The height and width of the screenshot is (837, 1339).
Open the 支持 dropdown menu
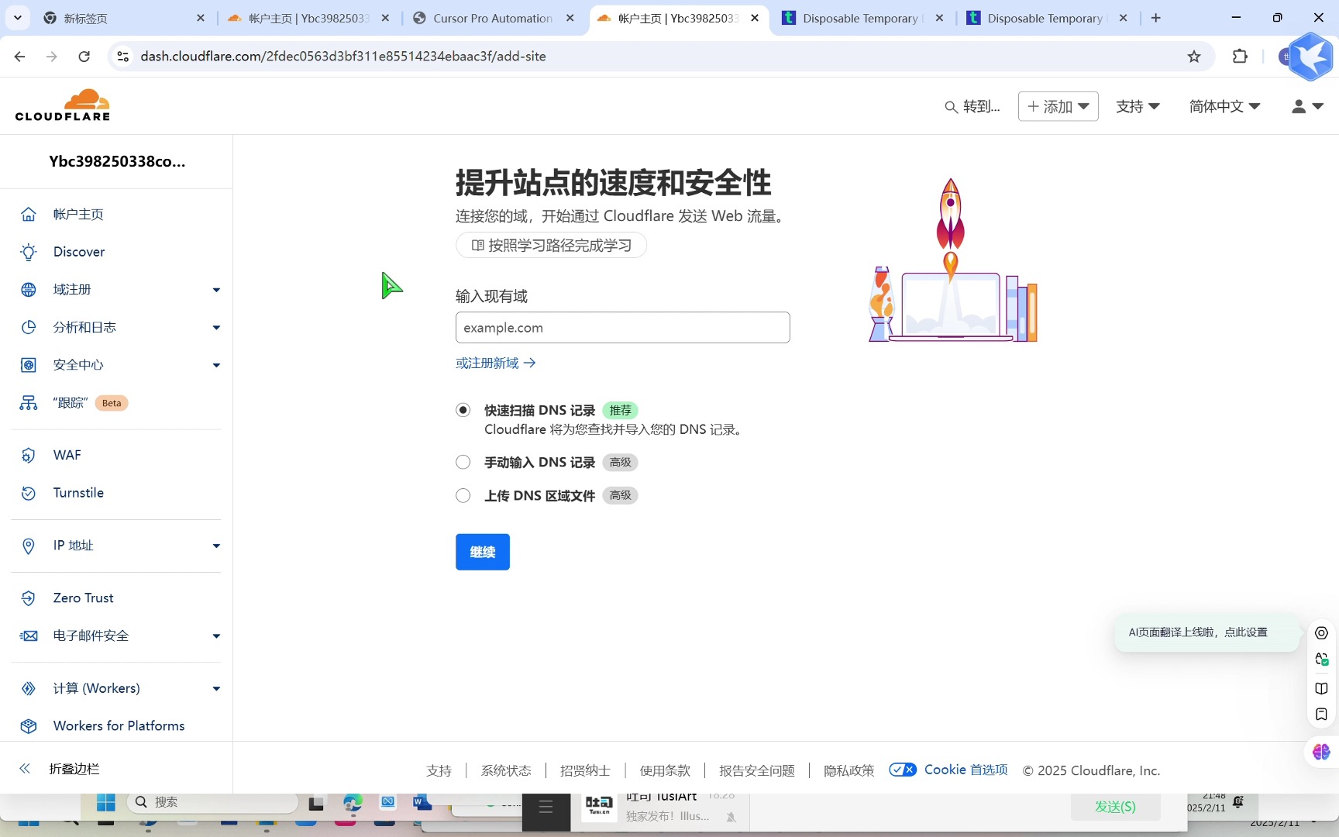point(1138,107)
